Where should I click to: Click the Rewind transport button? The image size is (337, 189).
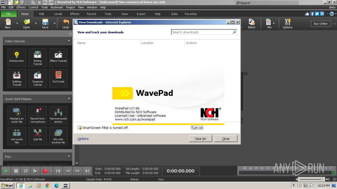click(x=68, y=171)
